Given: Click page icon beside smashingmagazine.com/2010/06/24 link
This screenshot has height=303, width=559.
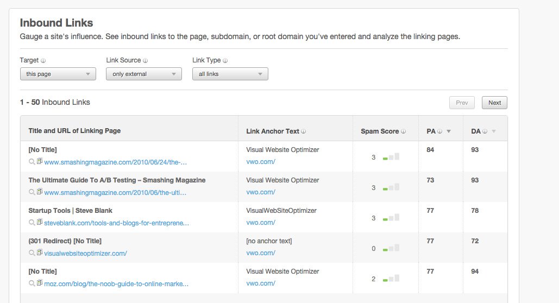Looking at the screenshot, I should tap(40, 161).
